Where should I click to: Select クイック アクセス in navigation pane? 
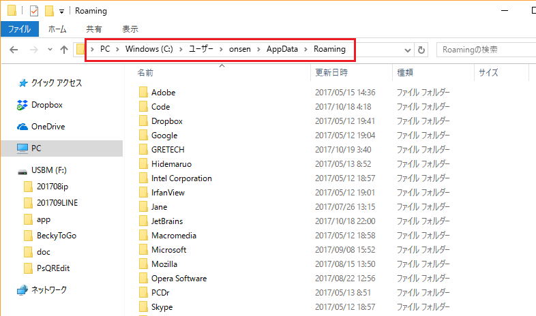(50, 83)
